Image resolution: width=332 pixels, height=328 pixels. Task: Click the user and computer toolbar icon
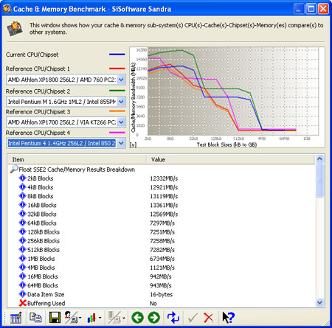[71, 318]
